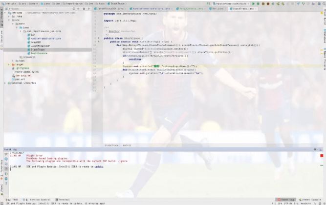Click the Event Log settings gear icon
This screenshot has width=326, height=205.
(x=315, y=149)
